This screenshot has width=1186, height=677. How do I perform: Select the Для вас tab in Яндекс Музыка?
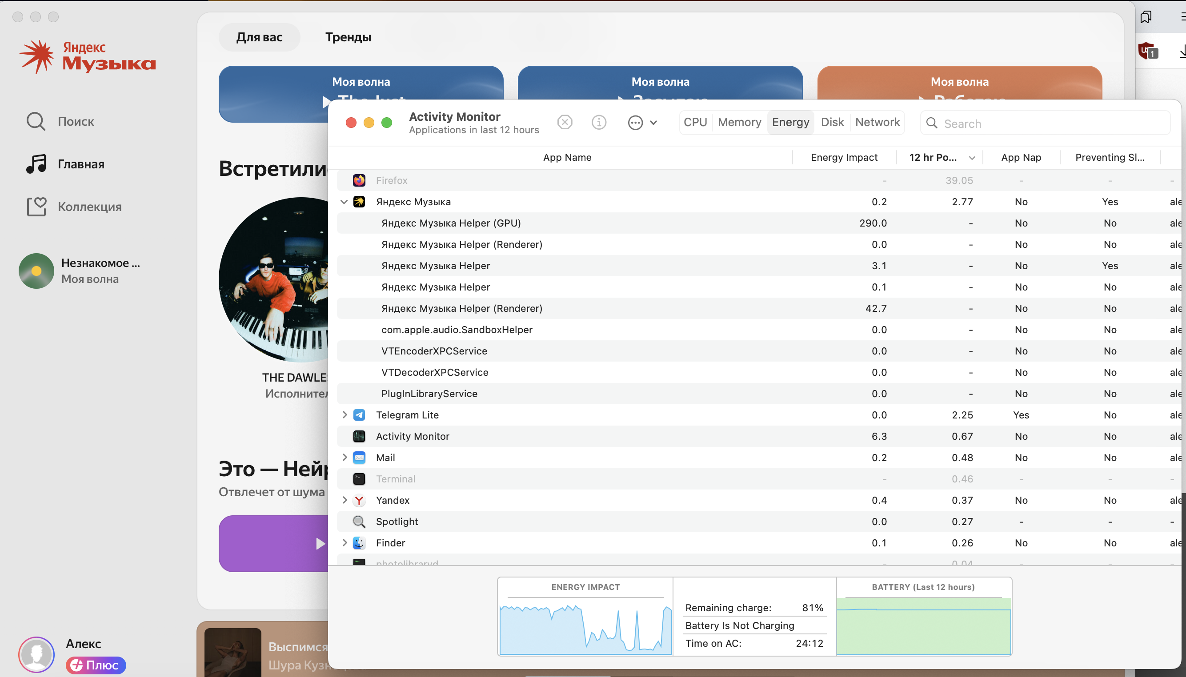click(259, 37)
